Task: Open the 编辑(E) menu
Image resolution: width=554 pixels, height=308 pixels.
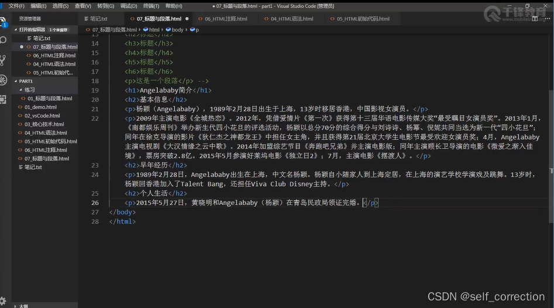Action: click(38, 6)
